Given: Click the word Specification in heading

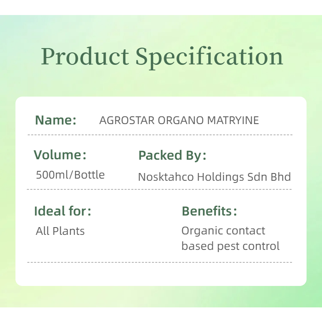Looking at the screenshot, I should click(210, 57).
